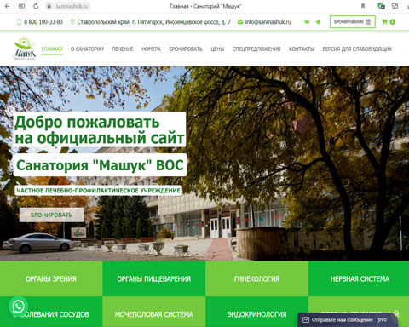Open ОРГАНЫ ЗРЕНИЯ tile
The width and height of the screenshot is (409, 327).
(51, 278)
